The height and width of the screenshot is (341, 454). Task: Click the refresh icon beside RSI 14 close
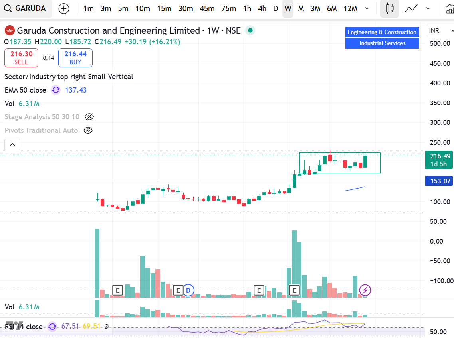52,326
